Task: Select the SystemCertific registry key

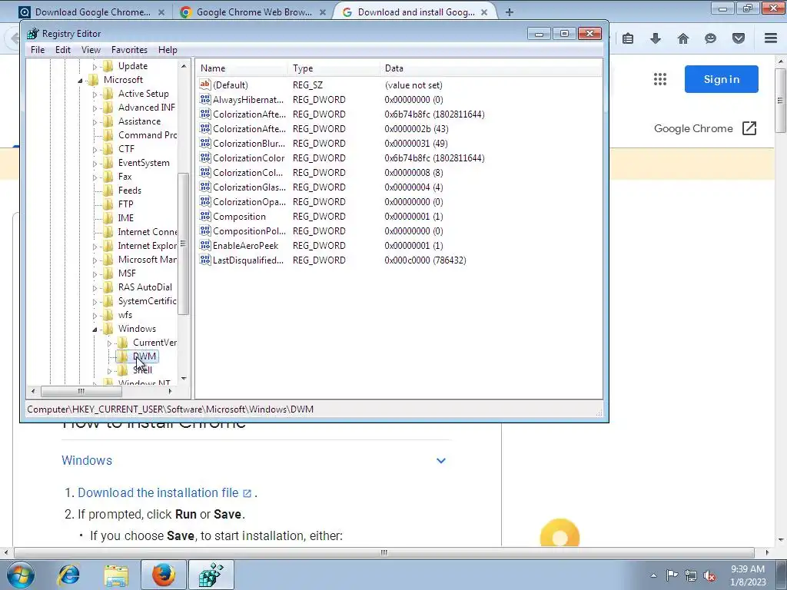Action: tap(147, 301)
